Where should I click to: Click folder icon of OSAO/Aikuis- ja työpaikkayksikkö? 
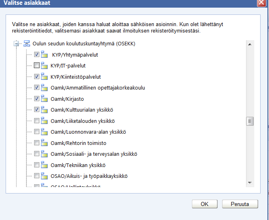click(44, 176)
